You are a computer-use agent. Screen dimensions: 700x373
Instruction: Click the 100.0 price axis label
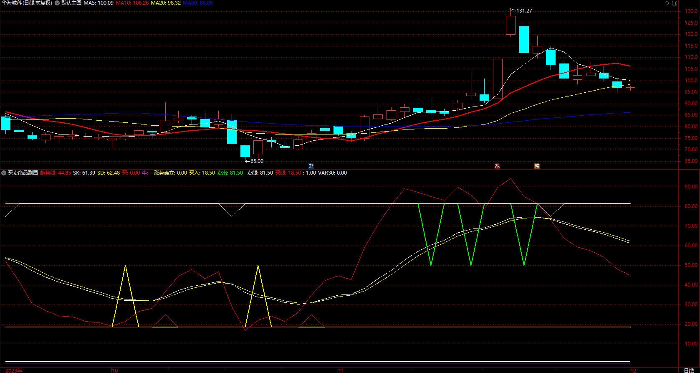coord(691,81)
